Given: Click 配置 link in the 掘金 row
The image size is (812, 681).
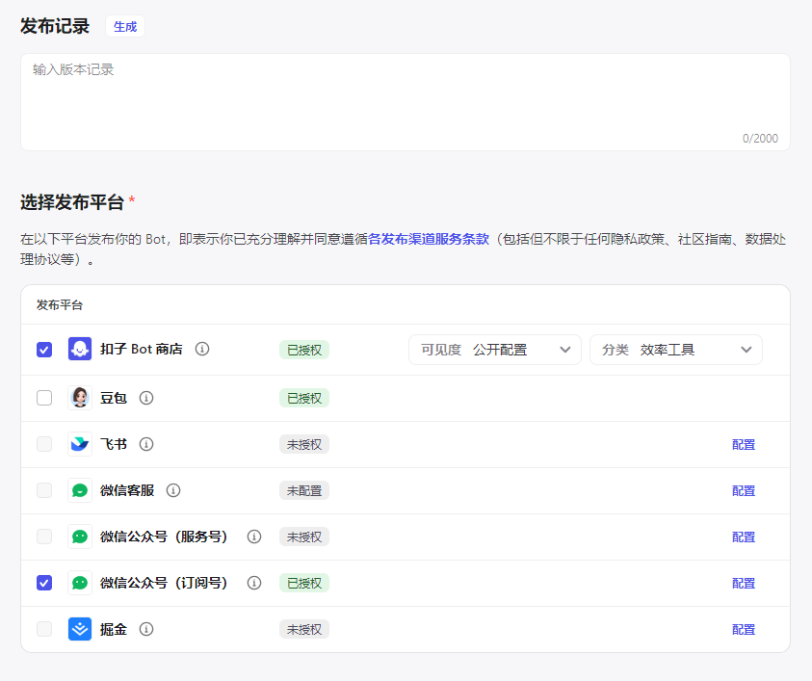Looking at the screenshot, I should tap(744, 629).
